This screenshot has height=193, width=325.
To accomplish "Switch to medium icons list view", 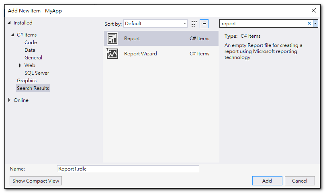I will pos(204,24).
